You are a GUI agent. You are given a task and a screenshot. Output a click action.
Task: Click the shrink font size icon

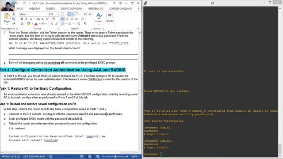point(57,23)
